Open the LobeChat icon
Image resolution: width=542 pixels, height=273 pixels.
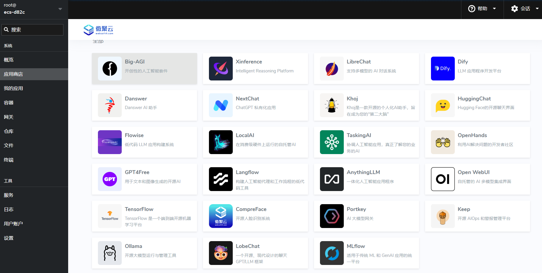pos(221,253)
